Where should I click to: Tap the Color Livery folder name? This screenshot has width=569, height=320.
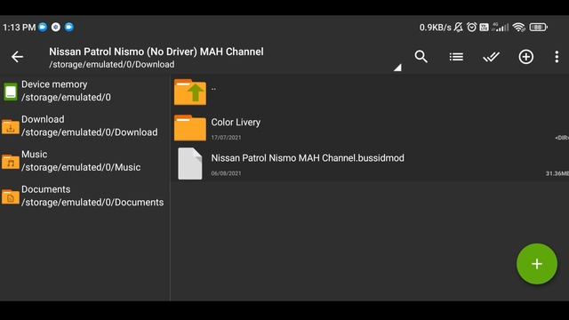(236, 123)
